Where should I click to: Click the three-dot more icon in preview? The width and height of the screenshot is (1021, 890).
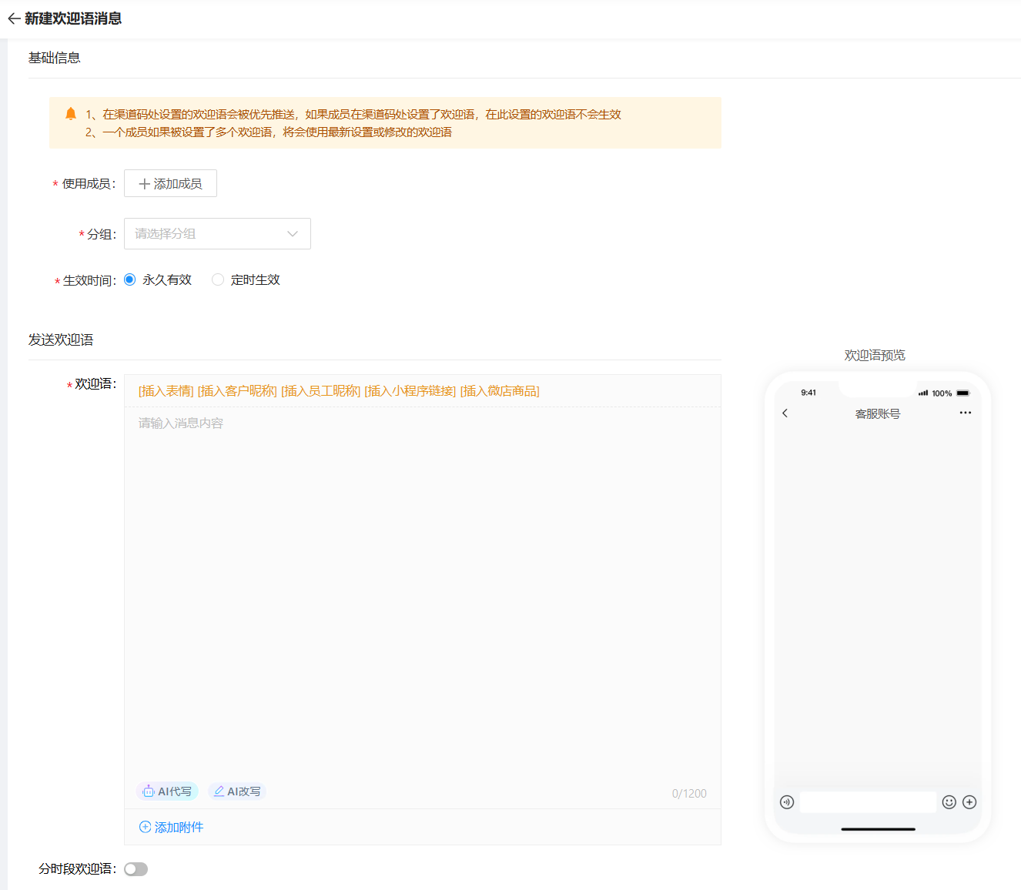965,413
